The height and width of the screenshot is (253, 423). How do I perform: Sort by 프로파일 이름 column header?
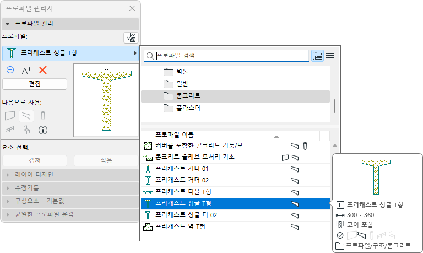click(217, 135)
